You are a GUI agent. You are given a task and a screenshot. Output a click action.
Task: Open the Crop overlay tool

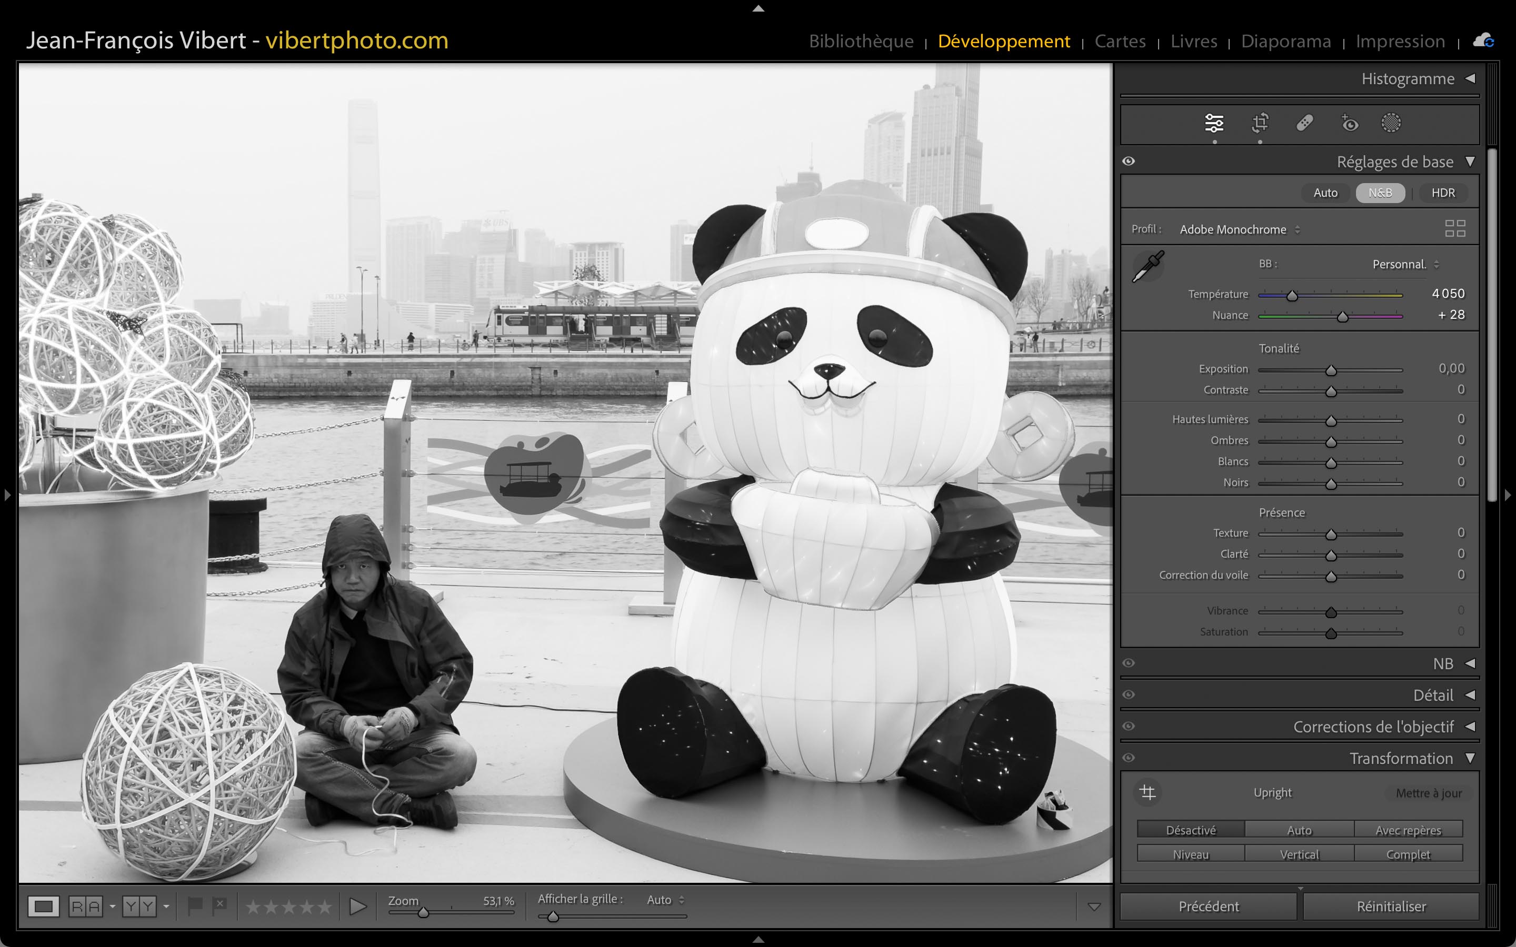pyautogui.click(x=1260, y=124)
